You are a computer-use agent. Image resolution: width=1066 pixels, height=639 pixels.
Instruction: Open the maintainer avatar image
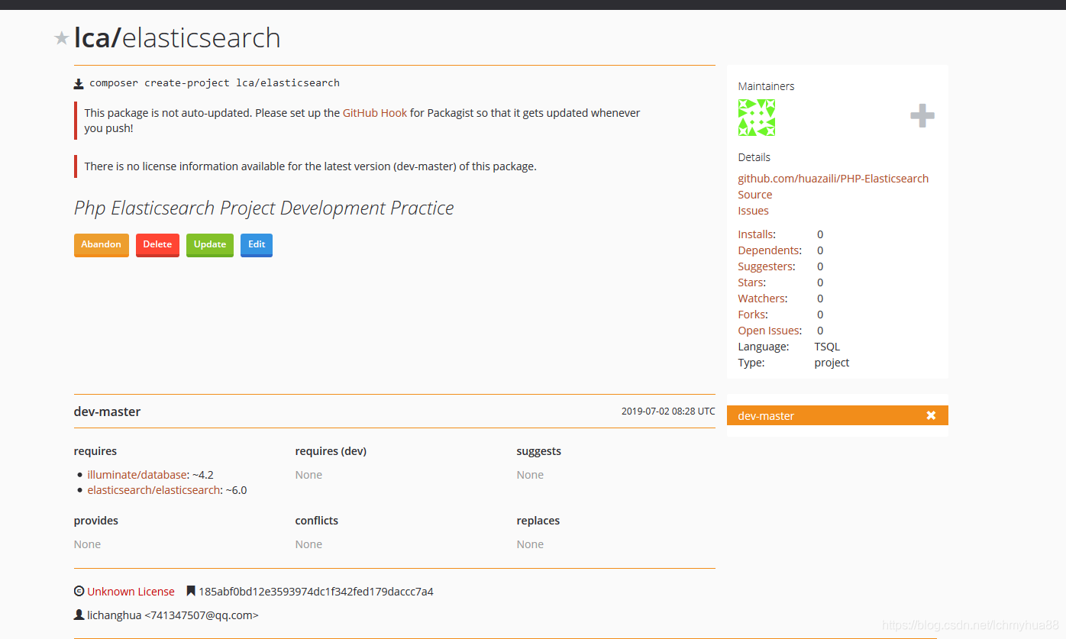coord(757,118)
